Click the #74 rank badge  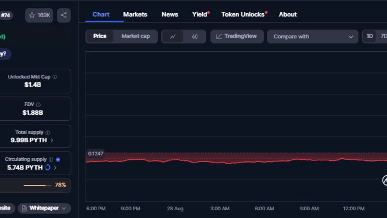[5, 15]
